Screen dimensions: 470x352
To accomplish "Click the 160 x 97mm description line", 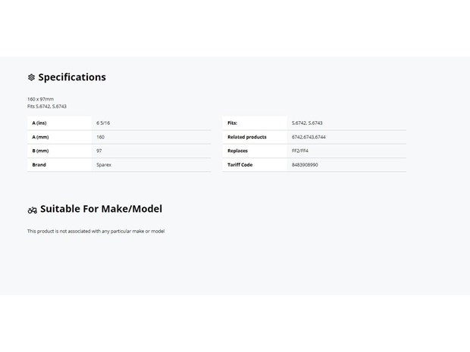I will 40,99.
